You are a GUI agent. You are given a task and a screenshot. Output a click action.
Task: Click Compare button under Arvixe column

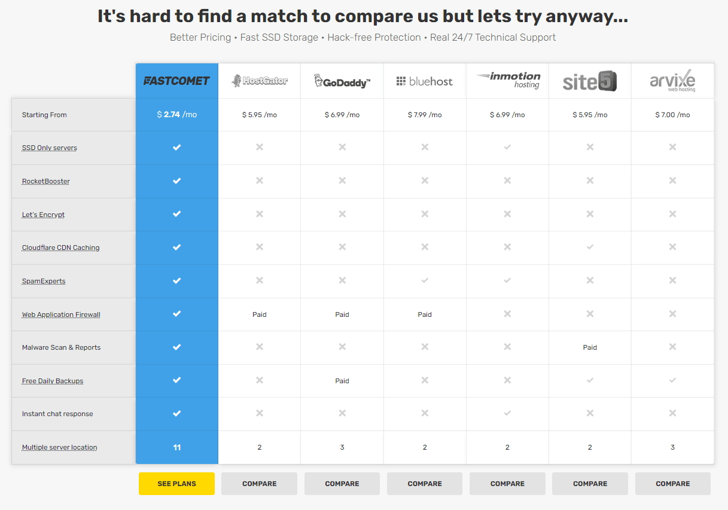pos(672,484)
